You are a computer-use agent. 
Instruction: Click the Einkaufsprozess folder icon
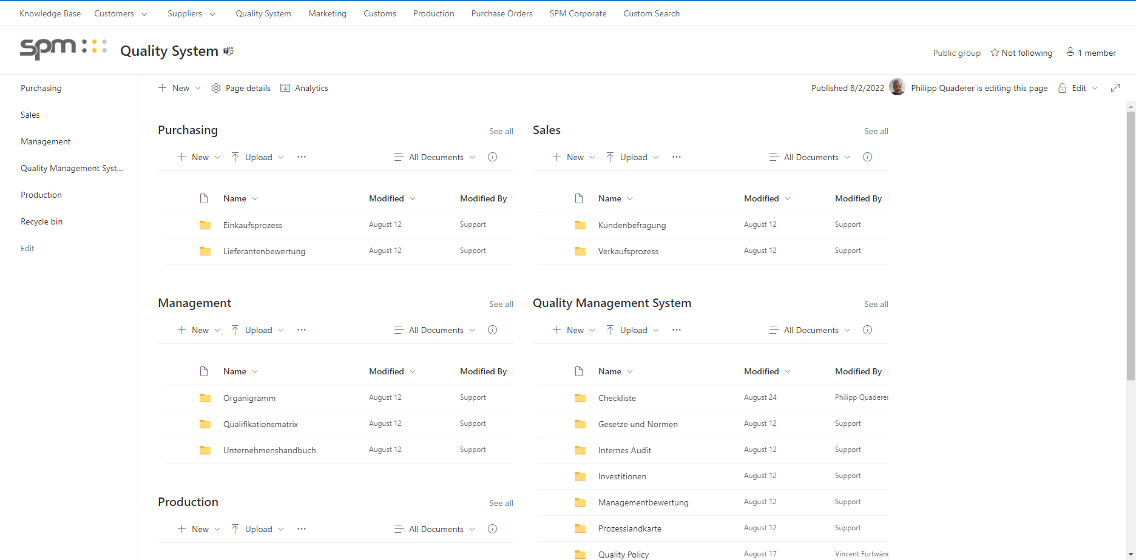pyautogui.click(x=205, y=225)
